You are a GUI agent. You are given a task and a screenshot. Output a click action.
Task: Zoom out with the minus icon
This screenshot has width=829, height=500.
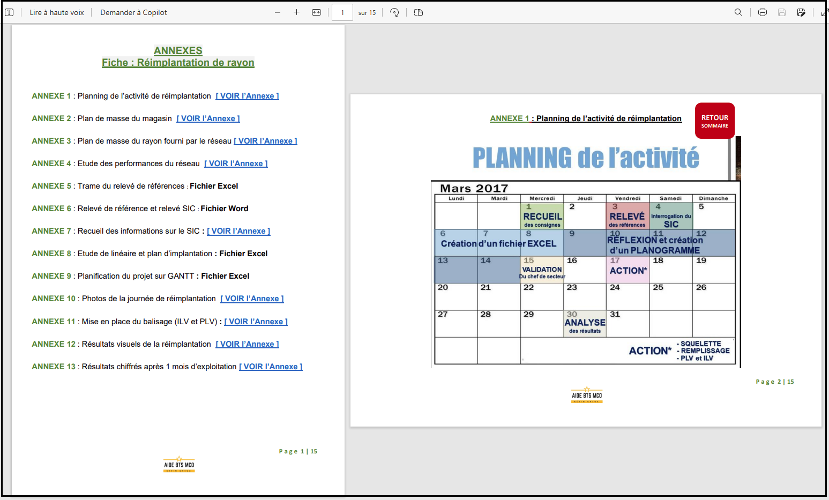(278, 12)
